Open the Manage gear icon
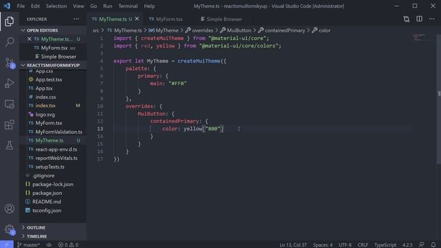 [9, 229]
